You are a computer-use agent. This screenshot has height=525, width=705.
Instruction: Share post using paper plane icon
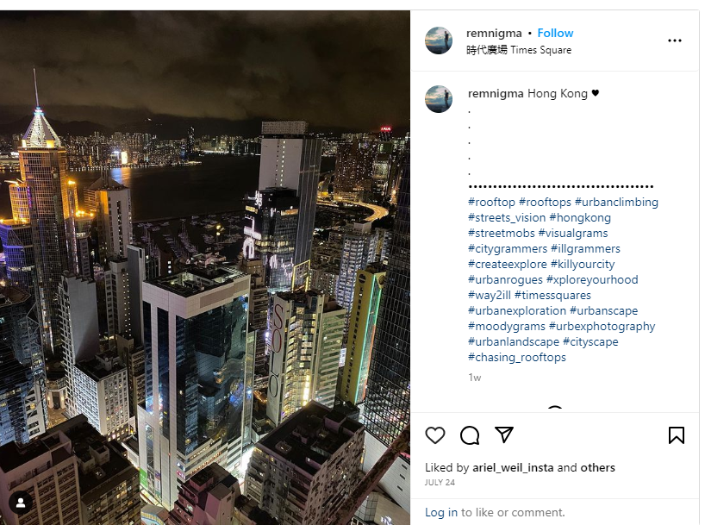[504, 434]
